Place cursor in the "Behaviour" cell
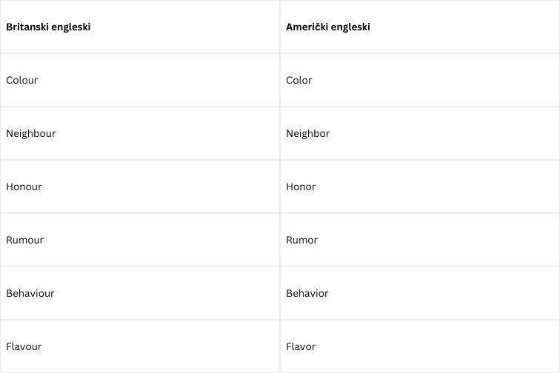Screen dimensions: 560x373 click(30, 293)
